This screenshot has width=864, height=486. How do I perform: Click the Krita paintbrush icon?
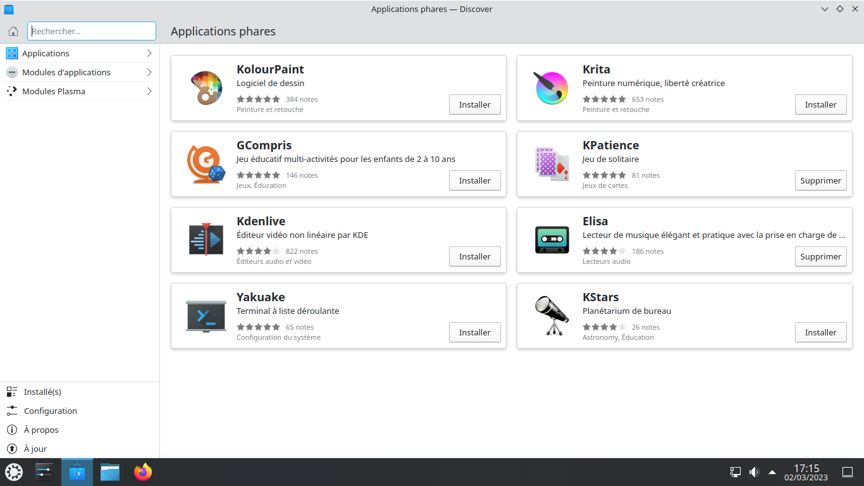(x=552, y=88)
